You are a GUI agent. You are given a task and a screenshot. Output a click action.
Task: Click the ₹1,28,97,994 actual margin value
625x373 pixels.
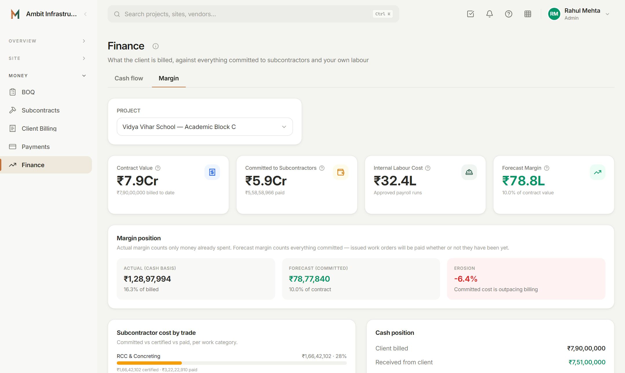point(147,279)
